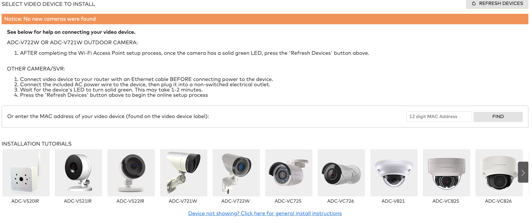
Task: Select the ADC-V522IR camera tutorial picture
Action: 131,173
